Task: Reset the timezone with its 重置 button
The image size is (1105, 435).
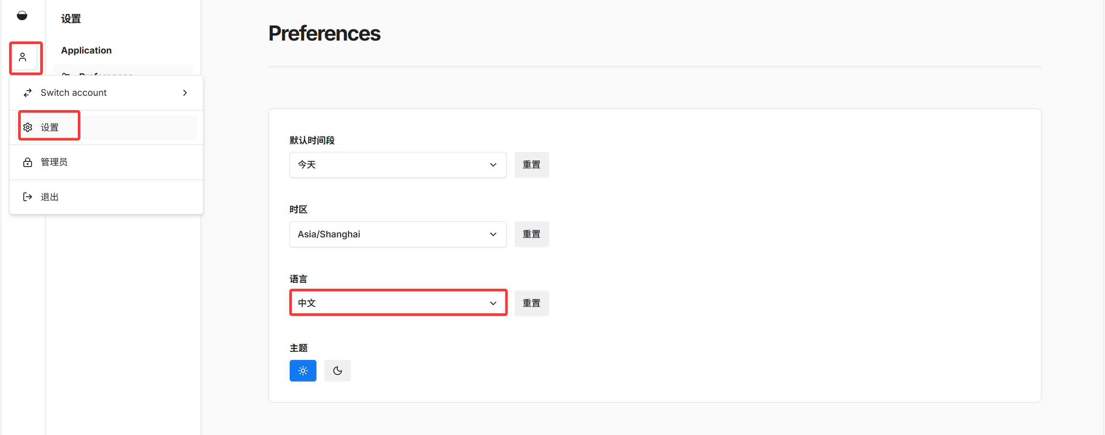Action: (531, 234)
